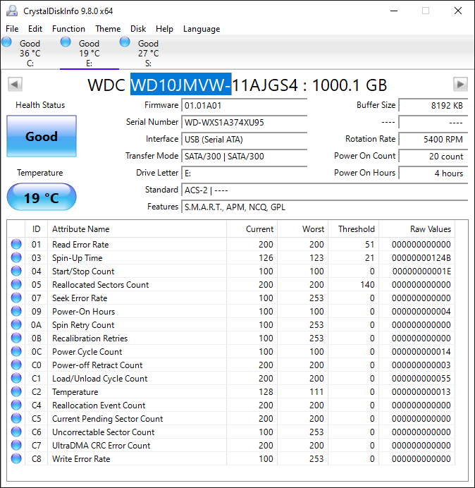The image size is (475, 488).
Task: Click status orb for UltraDMA CRC Error Count
Action: click(16, 445)
